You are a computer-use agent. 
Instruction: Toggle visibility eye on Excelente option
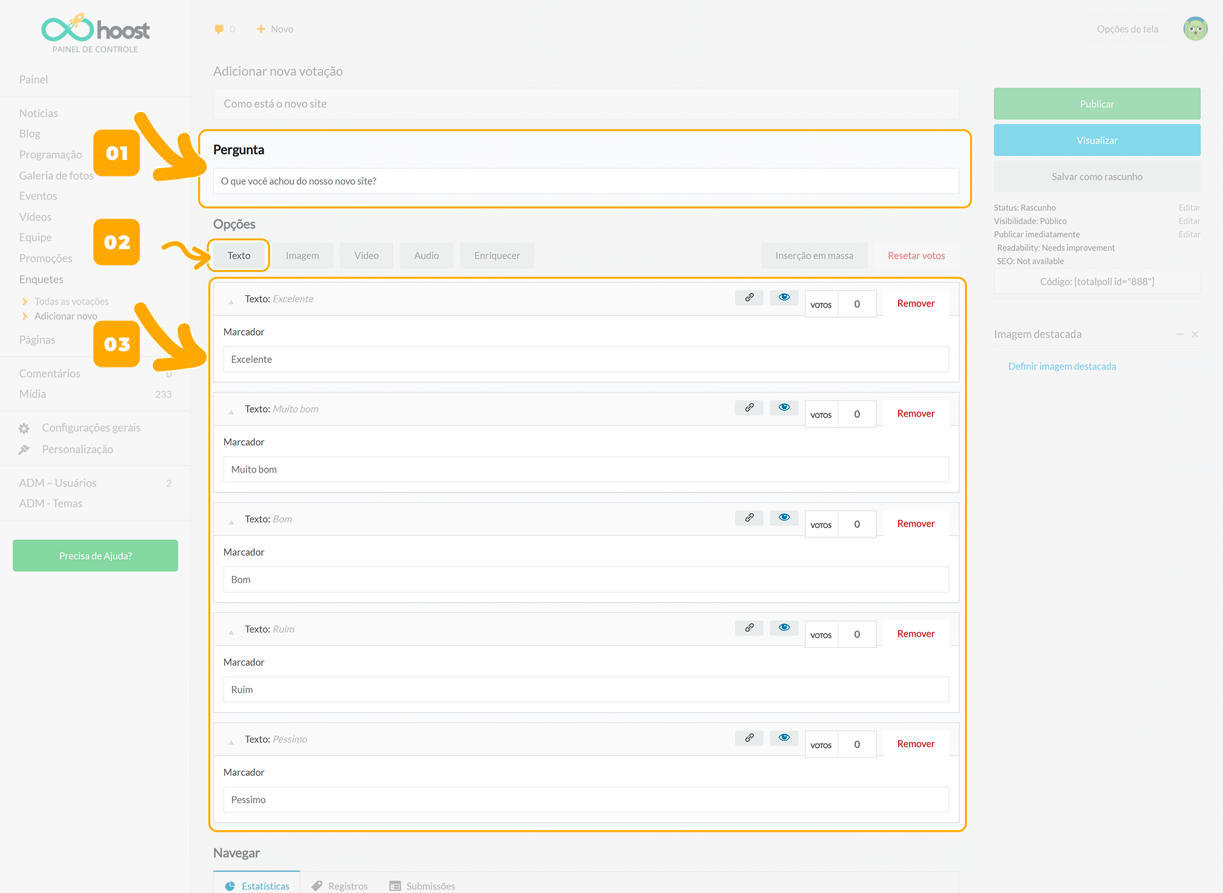pos(784,297)
